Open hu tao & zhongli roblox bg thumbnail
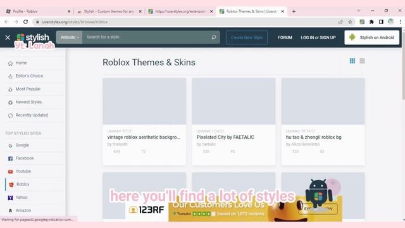Image resolution: width=405 pixels, height=228 pixels. 323,101
